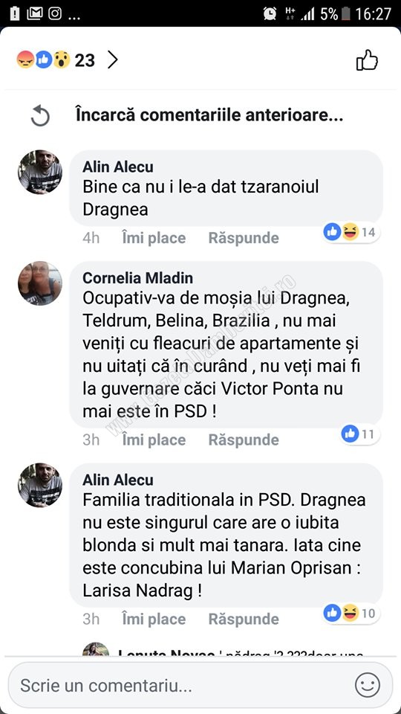This screenshot has width=401, height=714.
Task: Reply to Cornelia Mladin's comment with Răspunde
Action: click(244, 440)
